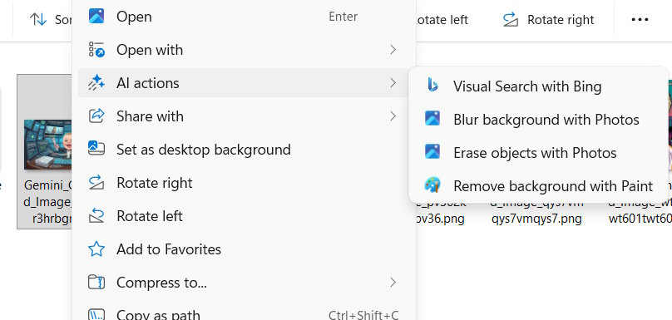
Task: Select Add to Favorites
Action: 244,249
